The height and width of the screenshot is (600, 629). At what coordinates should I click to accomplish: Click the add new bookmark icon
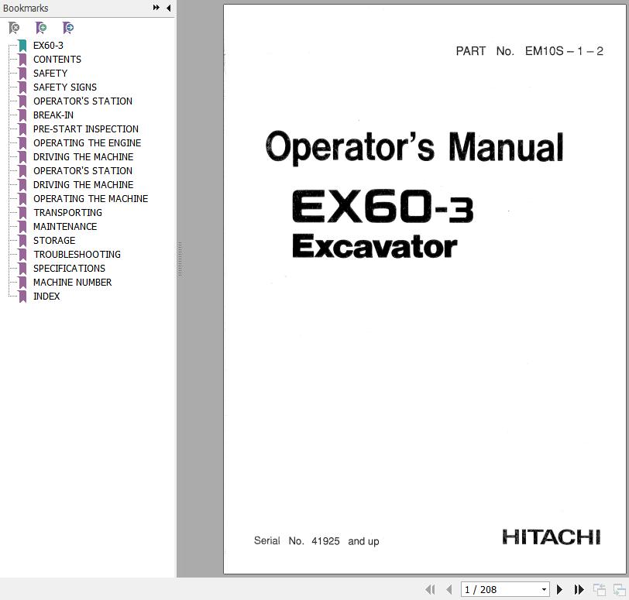[41, 28]
